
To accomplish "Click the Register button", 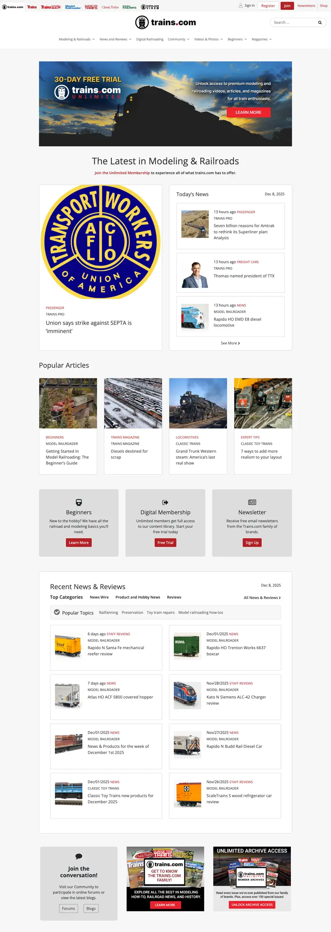I will 268,6.
